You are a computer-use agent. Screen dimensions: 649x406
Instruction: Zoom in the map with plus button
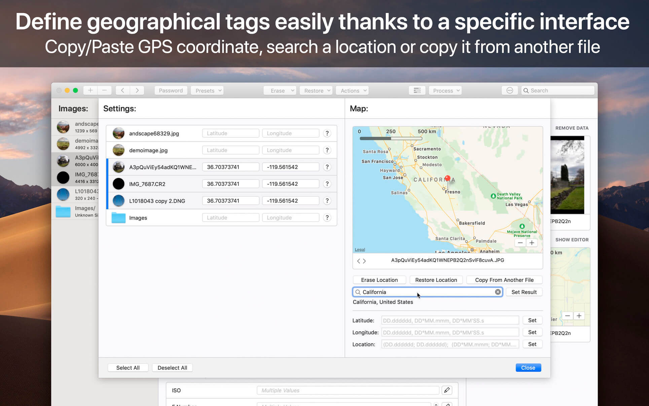pos(532,243)
